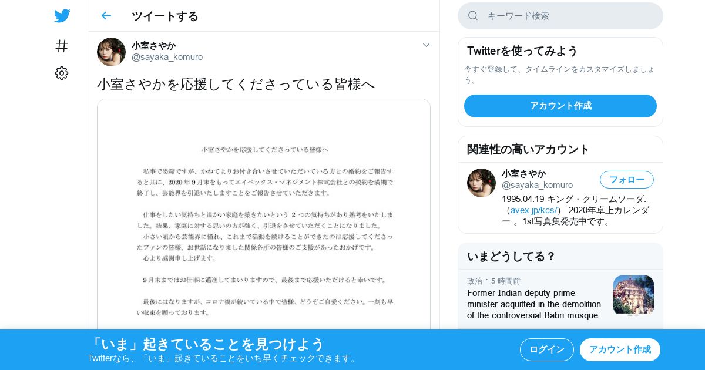The height and width of the screenshot is (370, 705).
Task: Click the ツイートする header title
Action: click(x=165, y=16)
